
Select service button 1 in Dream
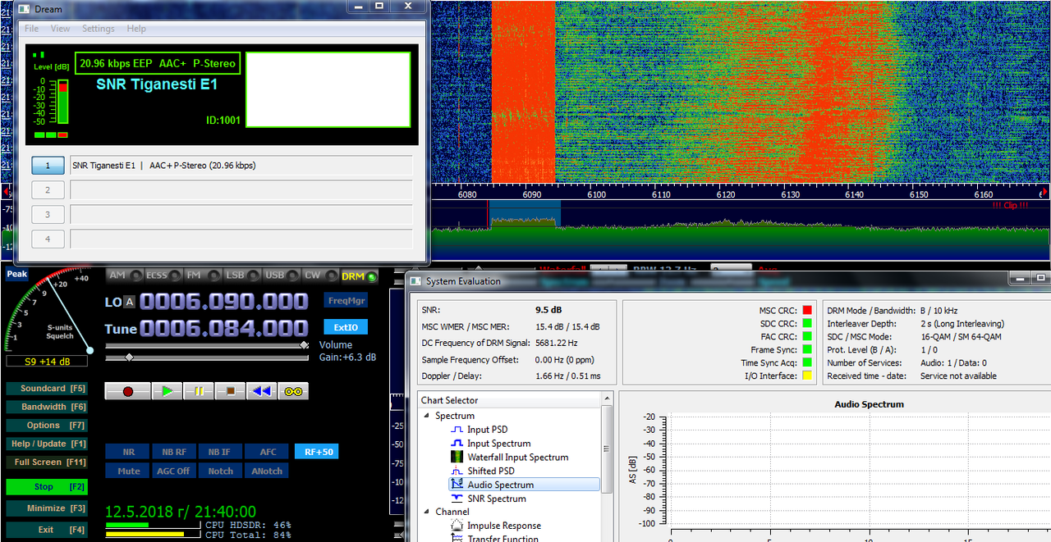point(48,166)
